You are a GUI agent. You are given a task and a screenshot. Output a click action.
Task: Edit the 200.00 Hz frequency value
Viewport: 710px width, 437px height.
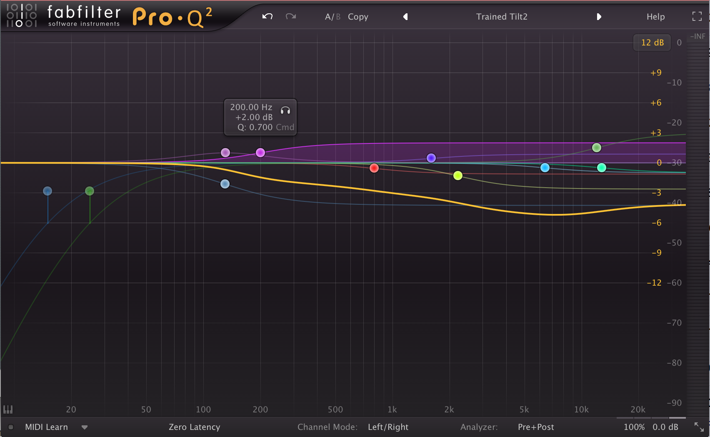[x=251, y=107]
